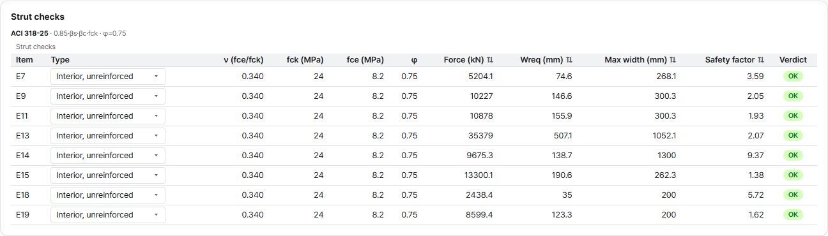Click the OK verdict badge for E7

[793, 77]
